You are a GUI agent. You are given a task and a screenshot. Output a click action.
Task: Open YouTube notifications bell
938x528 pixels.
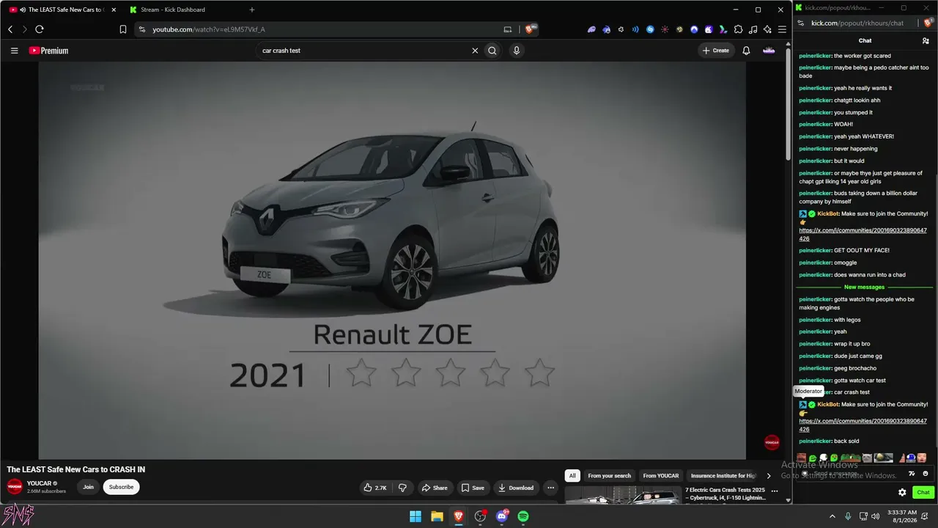(746, 51)
